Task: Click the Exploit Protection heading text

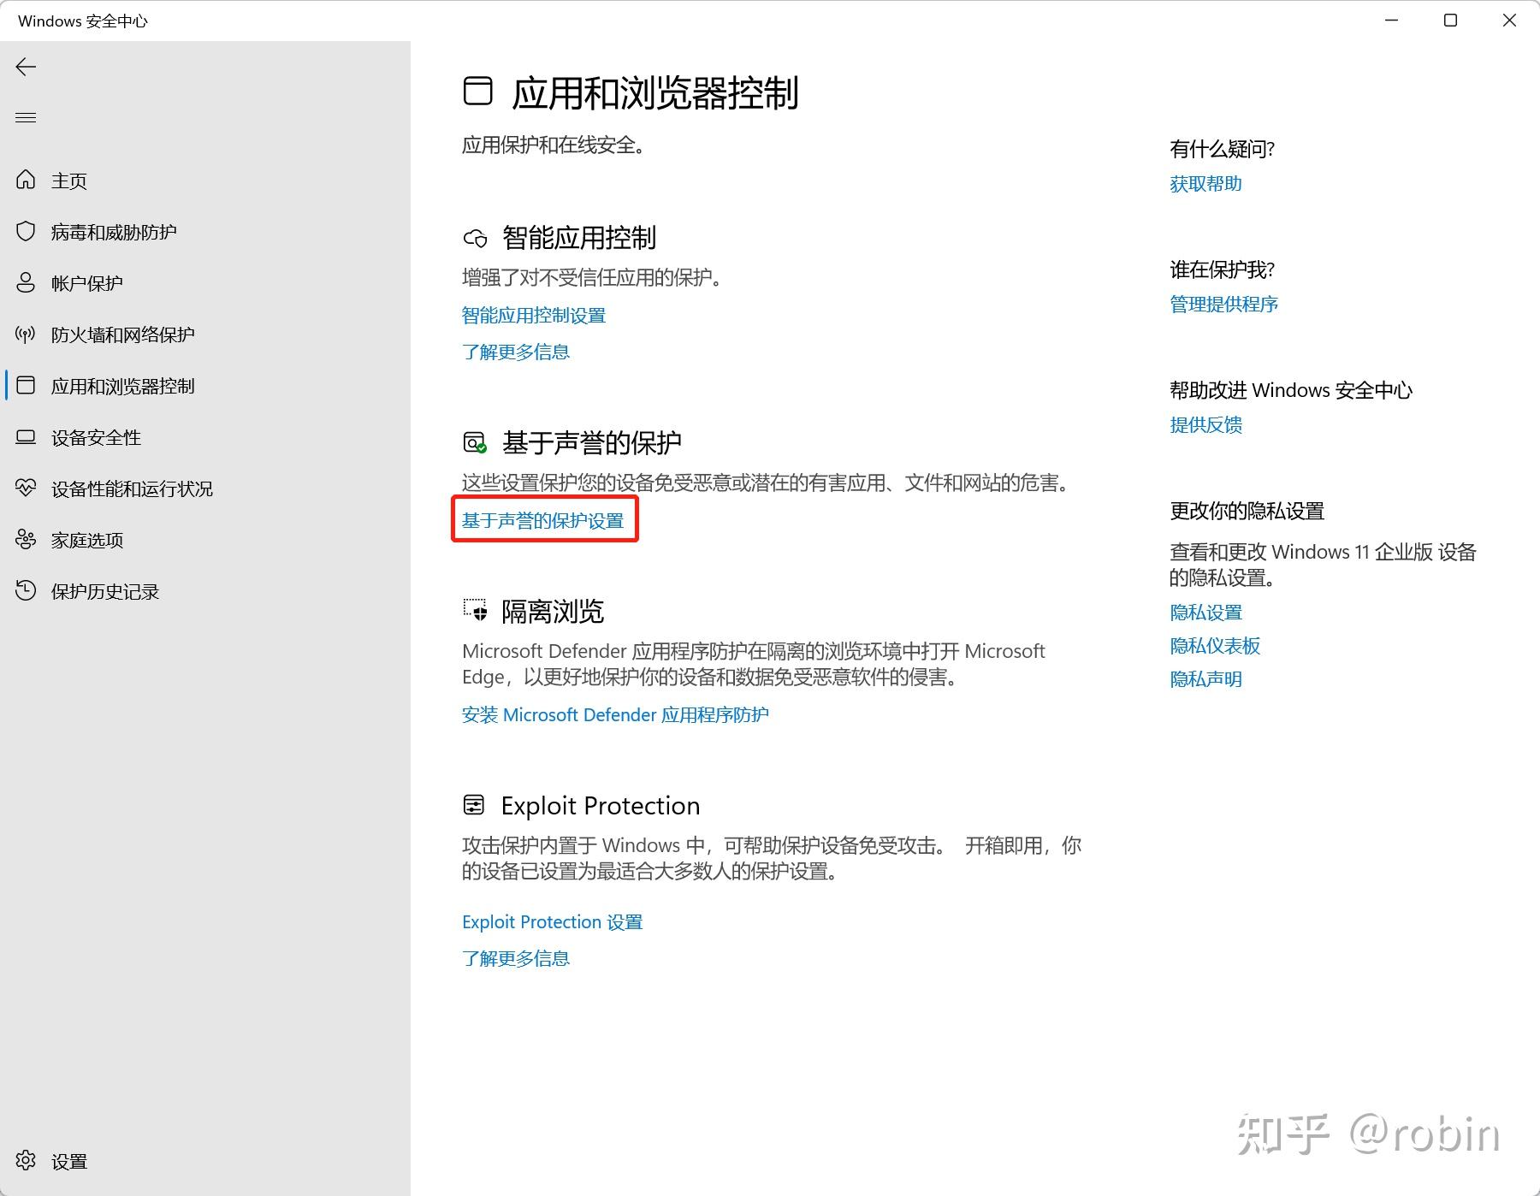Action: coord(601,805)
